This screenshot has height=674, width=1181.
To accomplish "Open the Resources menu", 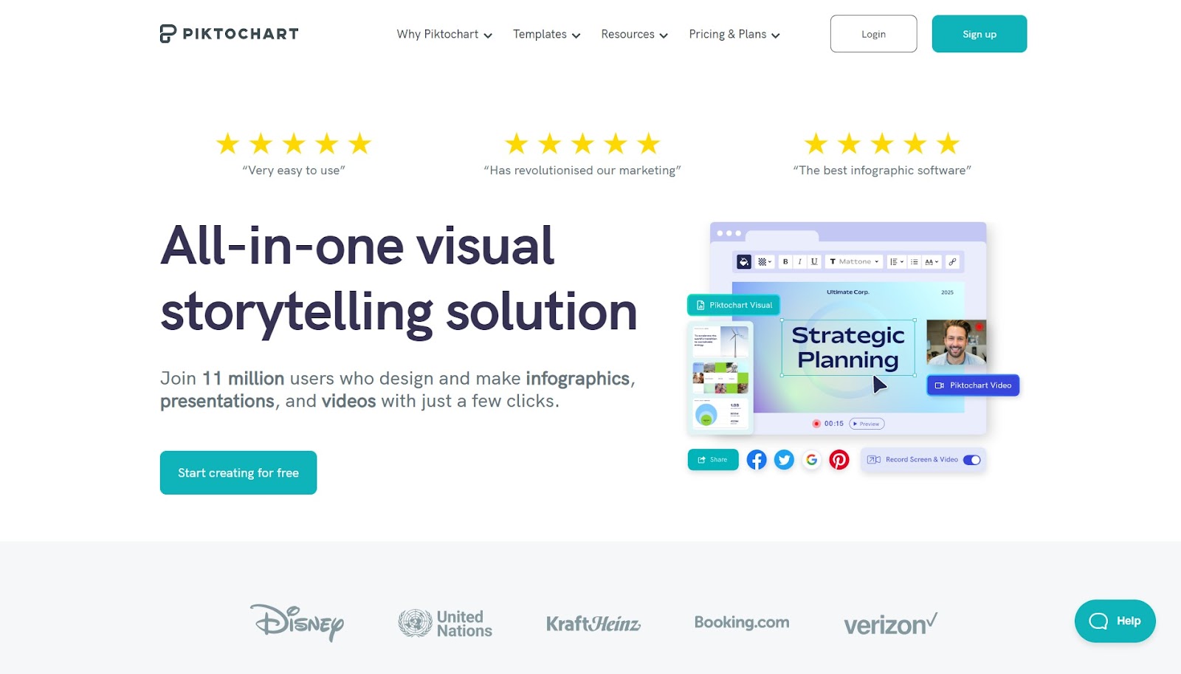I will (x=635, y=35).
